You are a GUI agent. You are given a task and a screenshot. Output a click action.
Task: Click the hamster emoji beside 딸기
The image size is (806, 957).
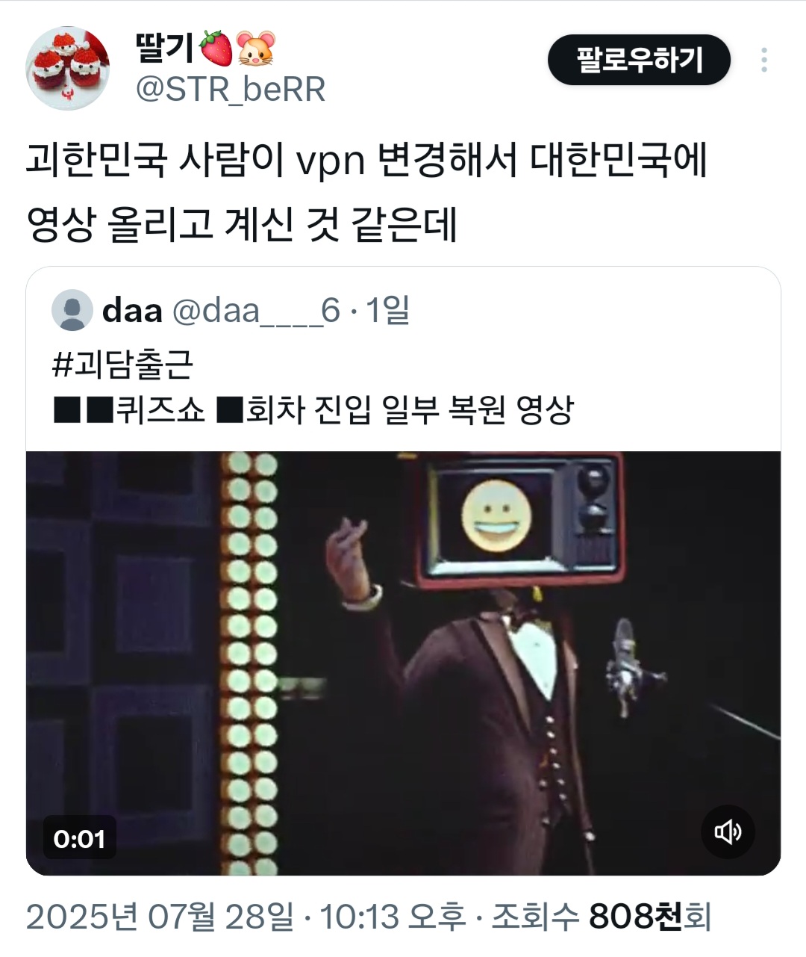[x=256, y=48]
